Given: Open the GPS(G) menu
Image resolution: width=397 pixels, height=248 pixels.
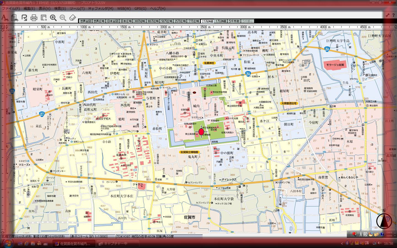Looking at the screenshot, I should [x=140, y=8].
